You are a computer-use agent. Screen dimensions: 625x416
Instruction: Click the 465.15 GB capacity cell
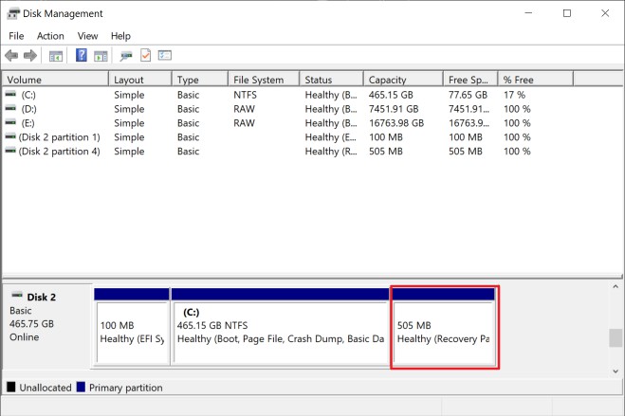click(x=391, y=95)
